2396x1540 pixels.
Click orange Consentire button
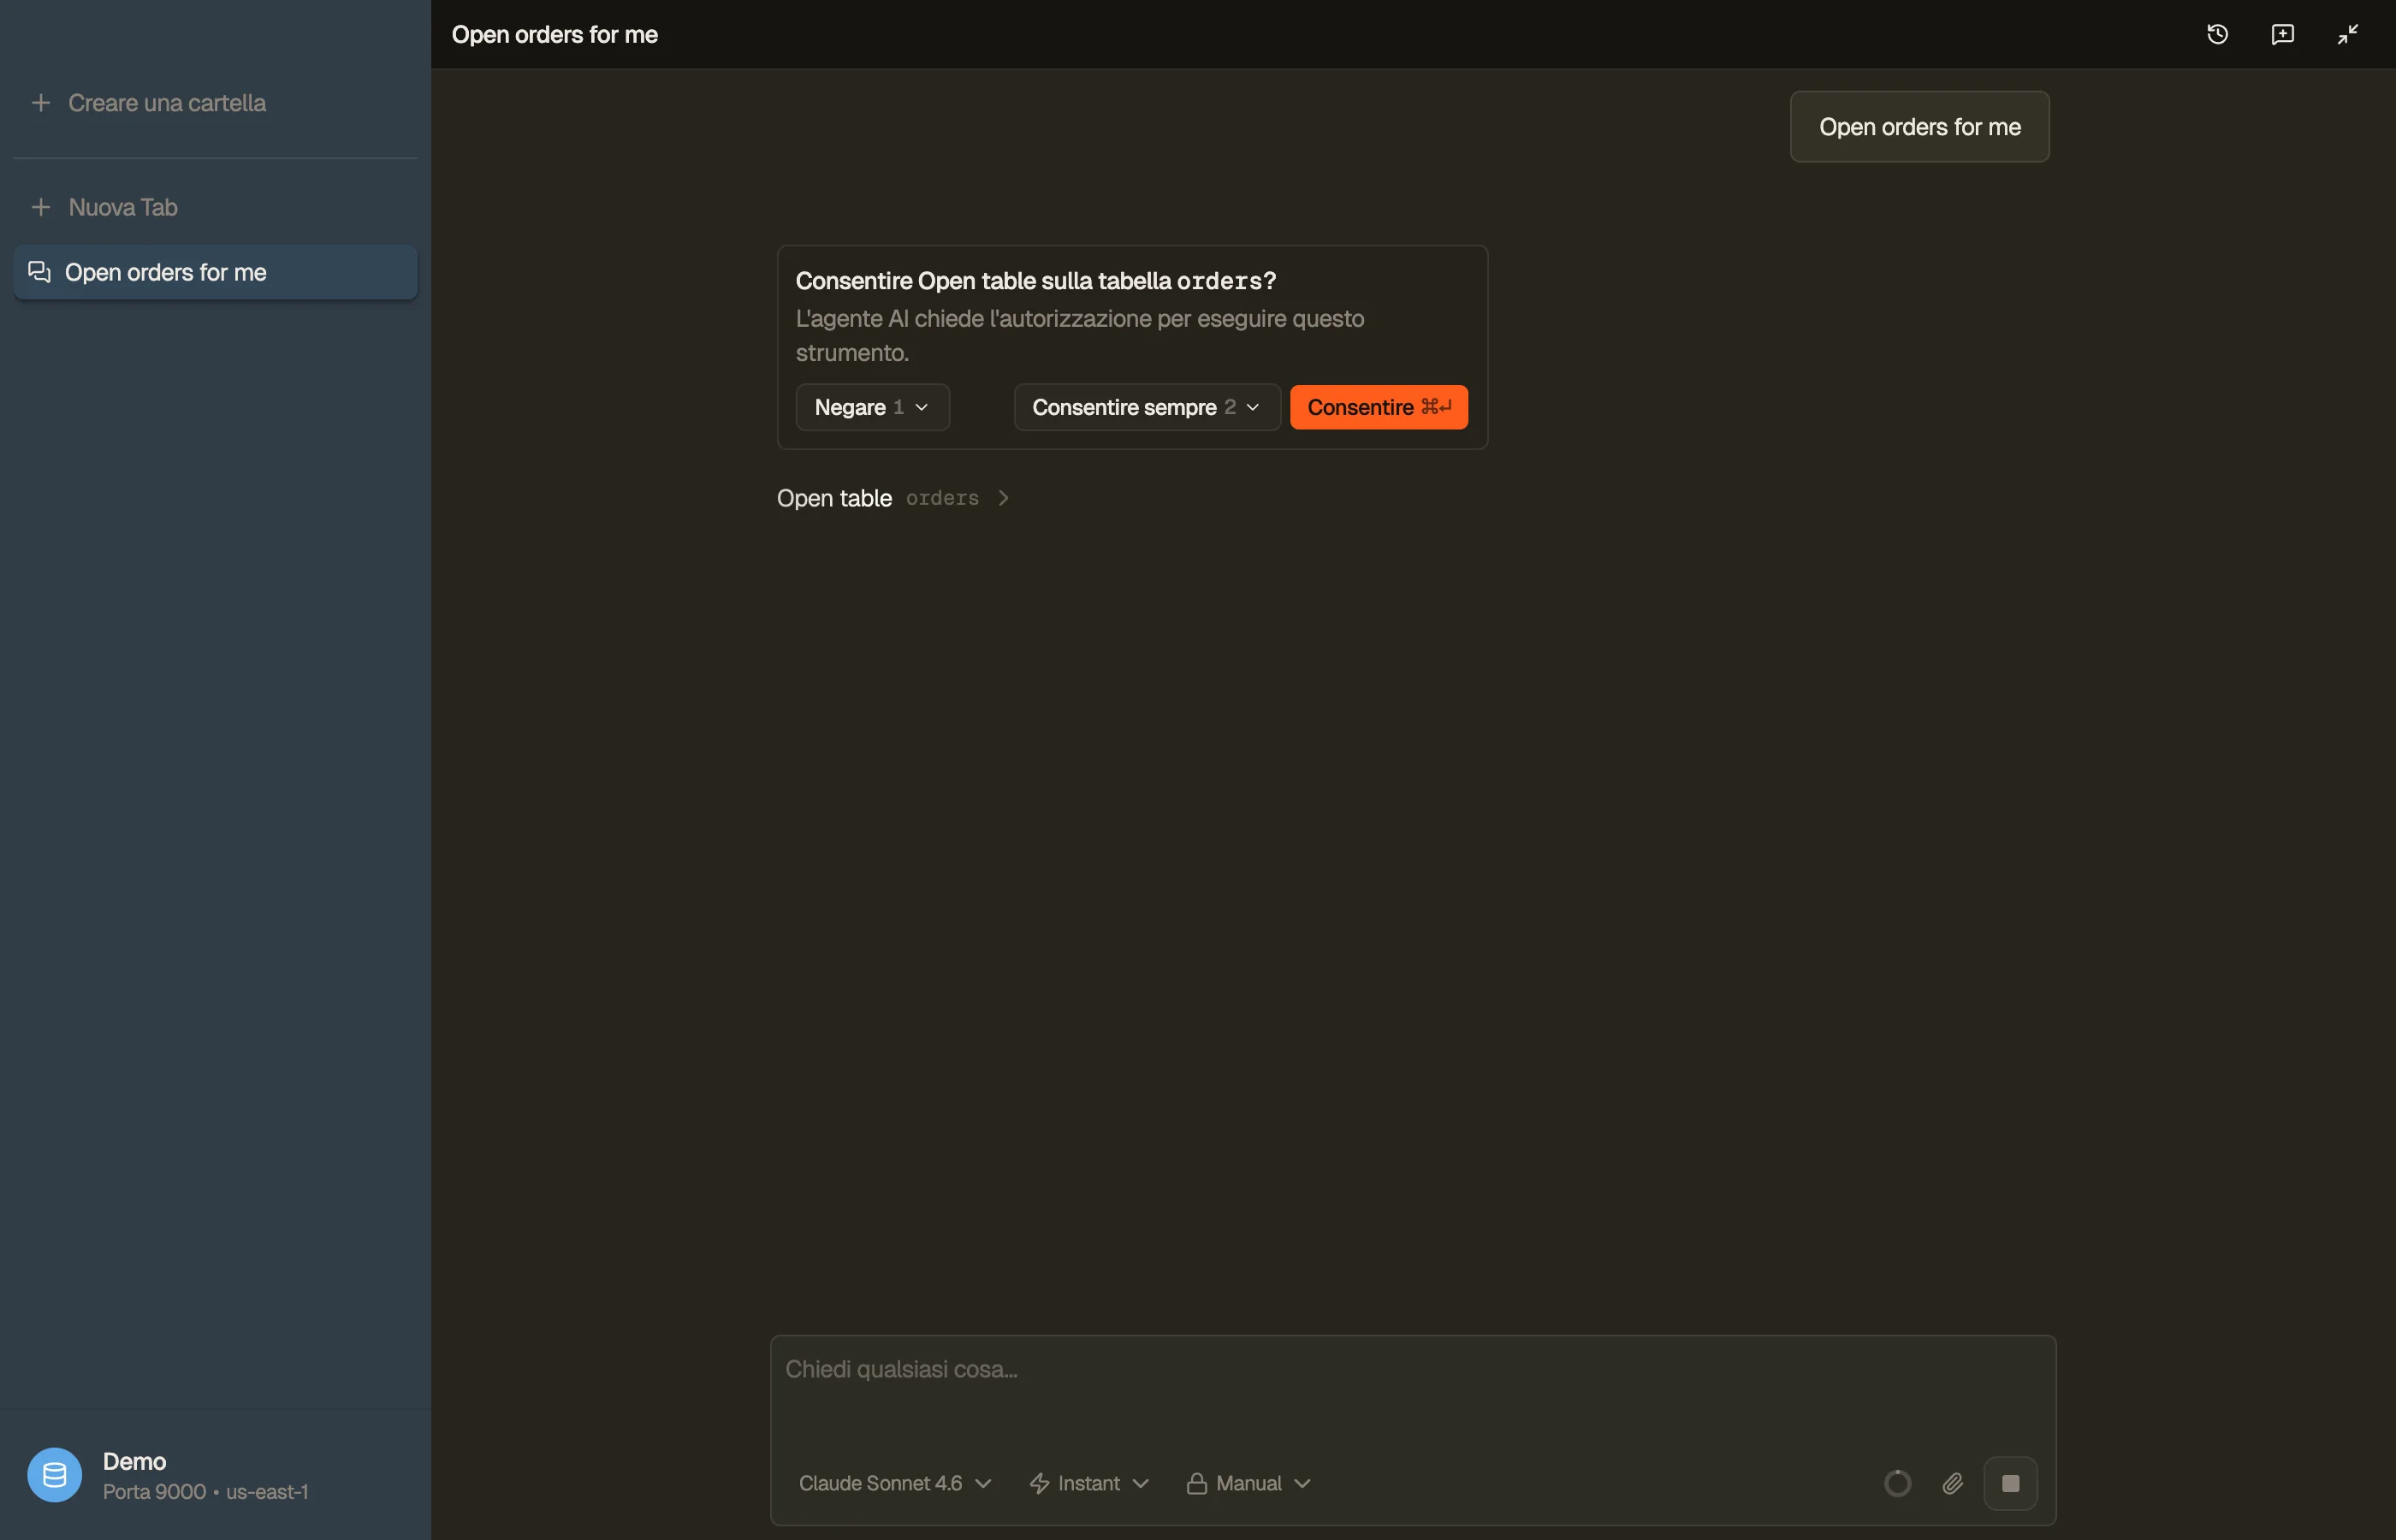coord(1378,407)
